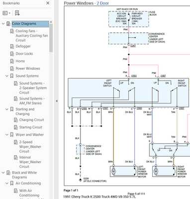Select the Sound Systems bookmark

[27, 76]
